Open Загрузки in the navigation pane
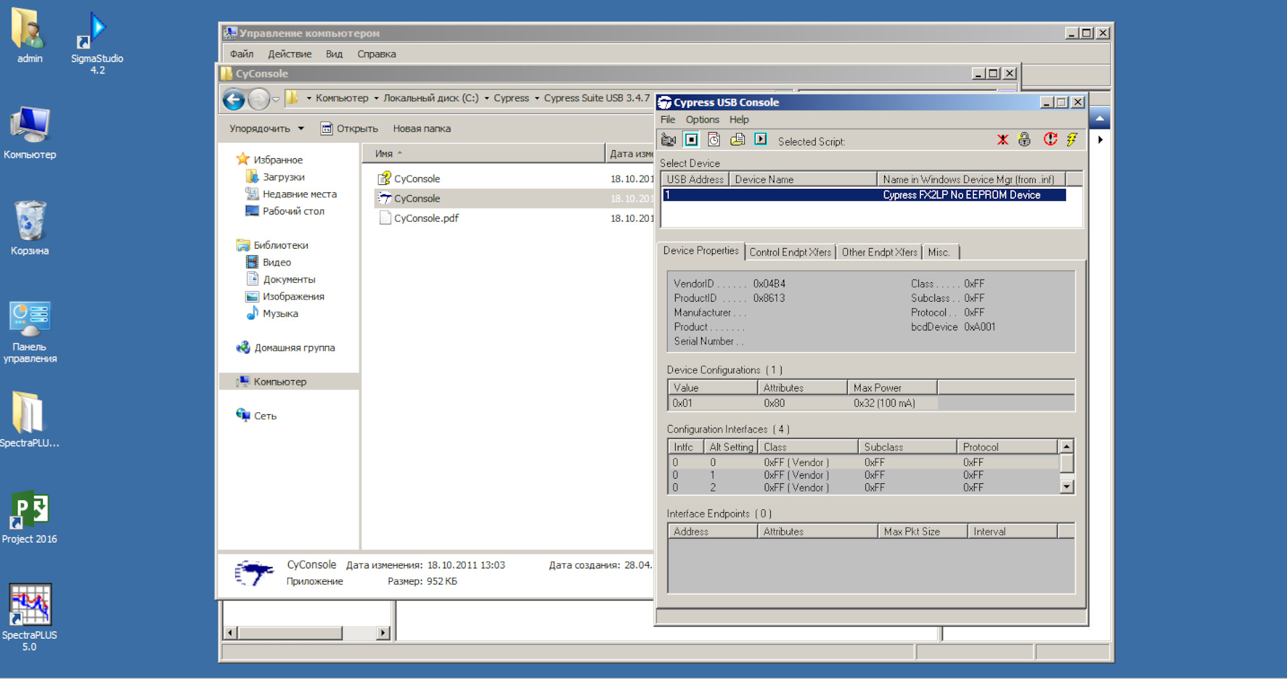This screenshot has height=679, width=1287. tap(283, 177)
